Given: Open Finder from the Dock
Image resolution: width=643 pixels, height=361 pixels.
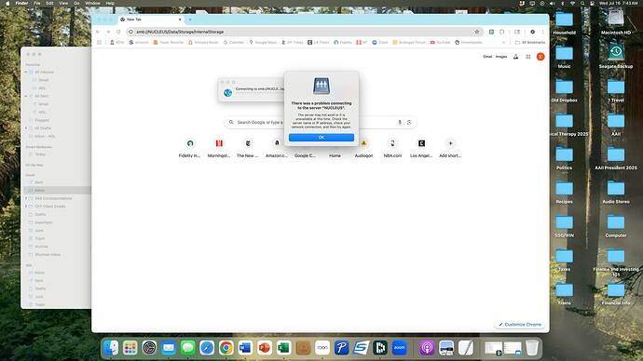Looking at the screenshot, I should coord(111,348).
